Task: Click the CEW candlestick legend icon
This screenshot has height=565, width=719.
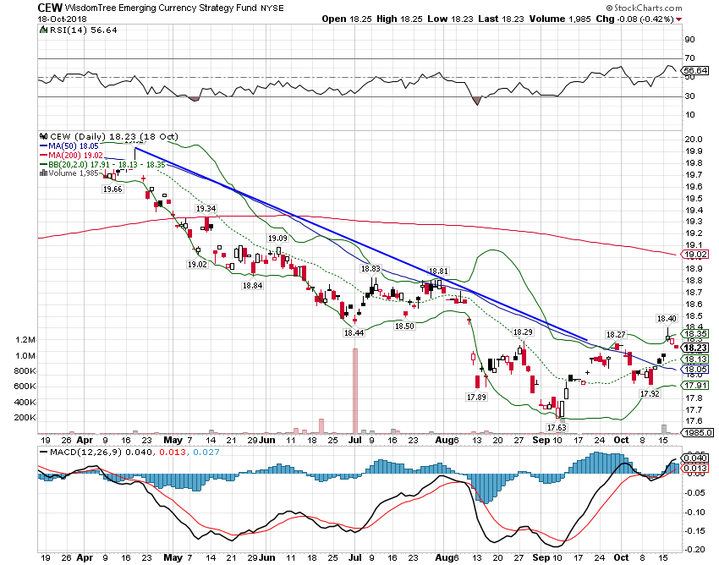Action: [x=43, y=137]
